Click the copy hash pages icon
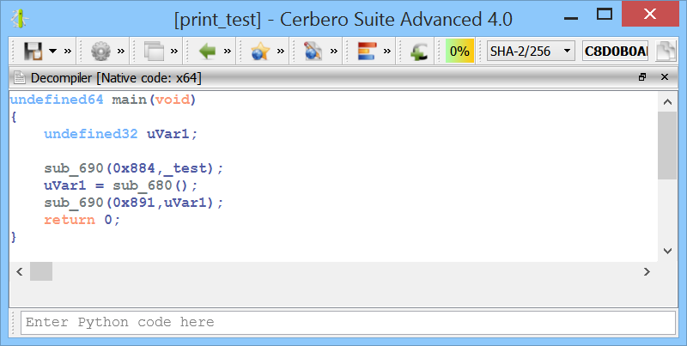 (666, 52)
